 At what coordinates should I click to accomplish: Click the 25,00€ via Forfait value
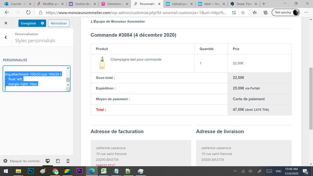click(246, 88)
